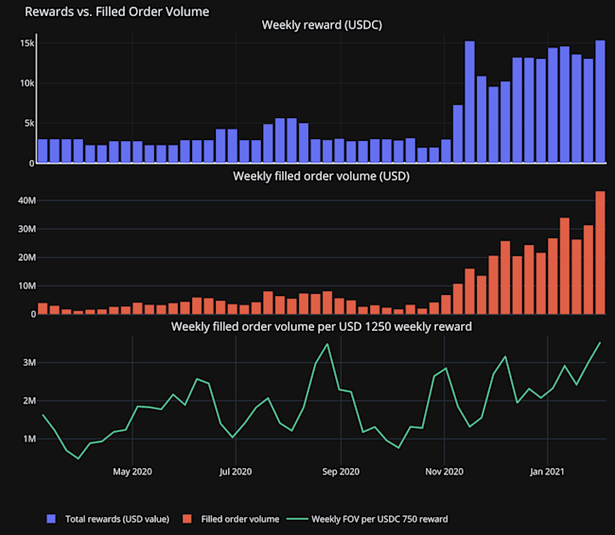Click the 40M tick on volume axis
Screen dimensions: 615x535
(x=26, y=200)
